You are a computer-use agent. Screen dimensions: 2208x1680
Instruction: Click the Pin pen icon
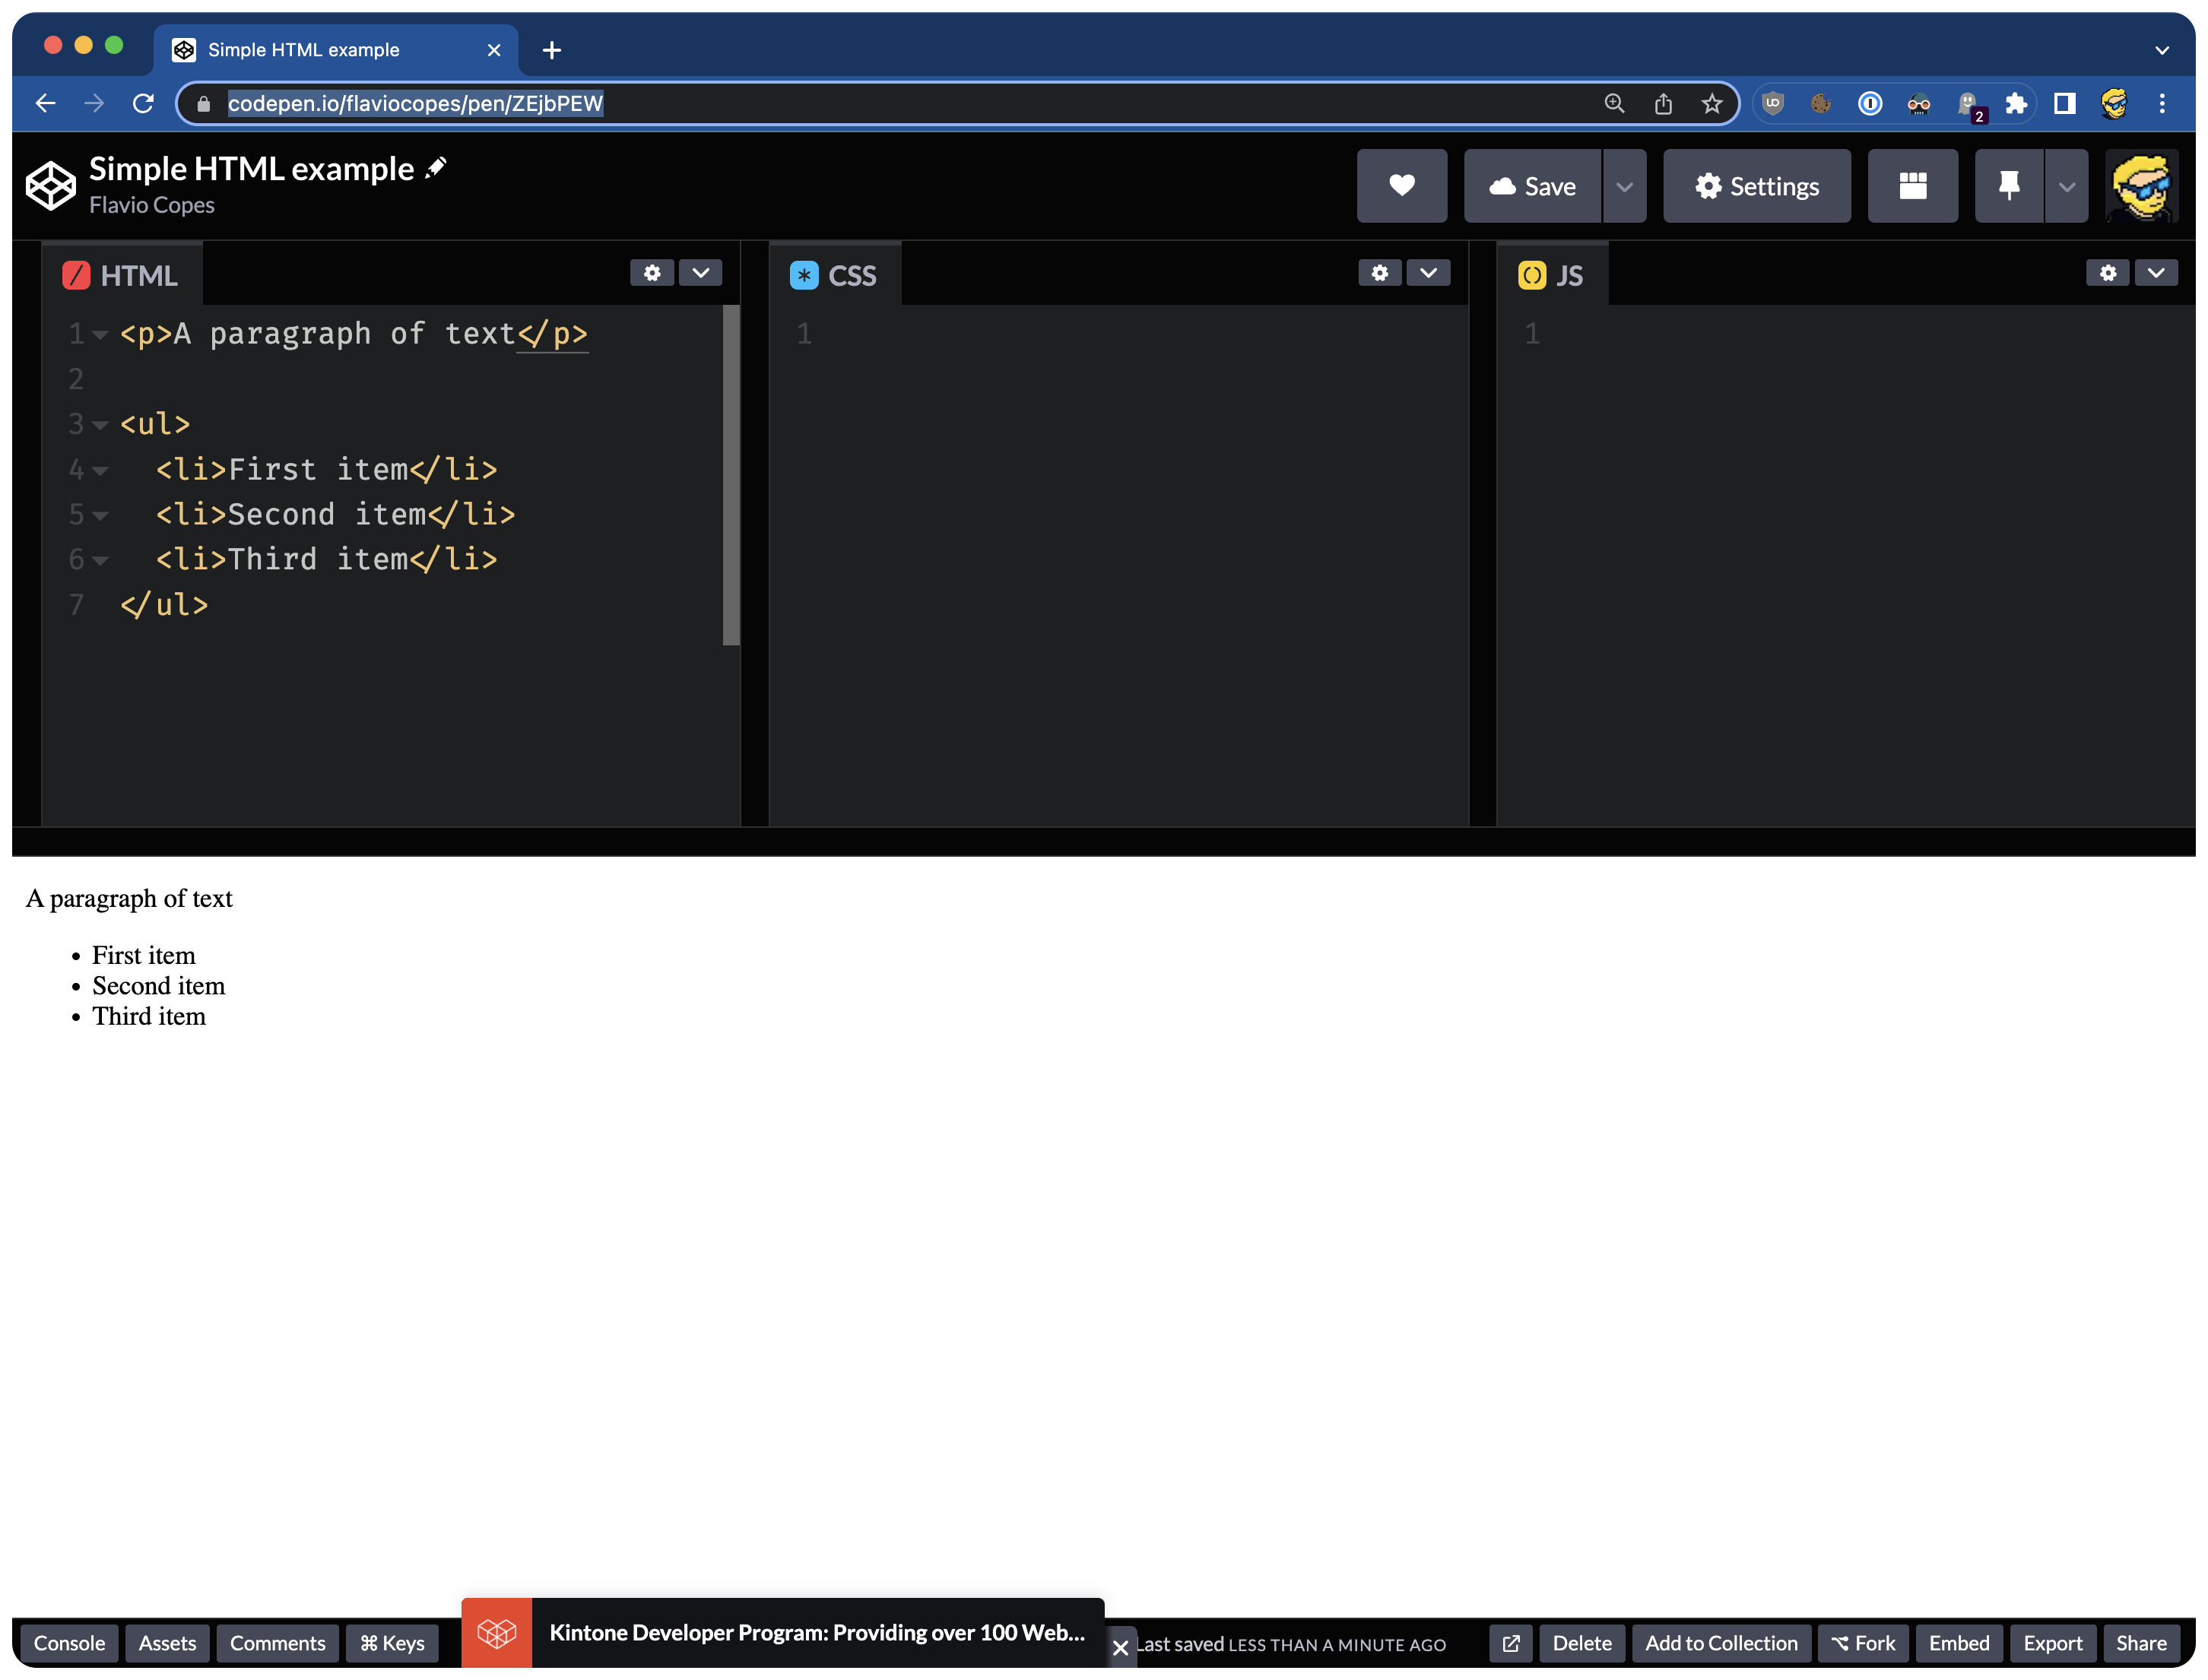click(2008, 186)
